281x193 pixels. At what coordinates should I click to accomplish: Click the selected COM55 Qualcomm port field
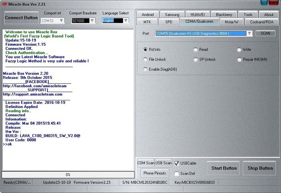pos(201,33)
